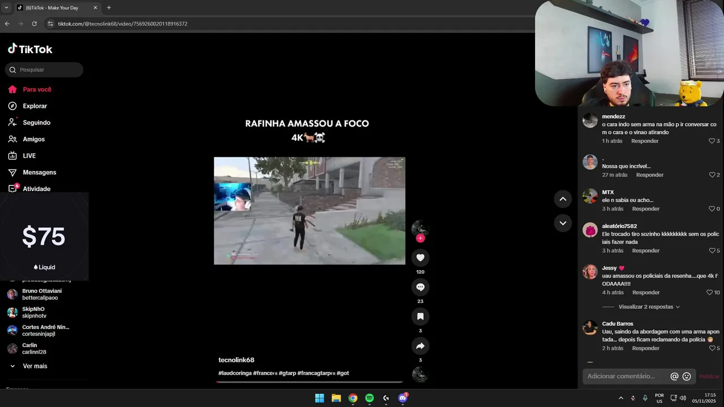Open Jessy username link
The image size is (724, 407).
coord(609,268)
